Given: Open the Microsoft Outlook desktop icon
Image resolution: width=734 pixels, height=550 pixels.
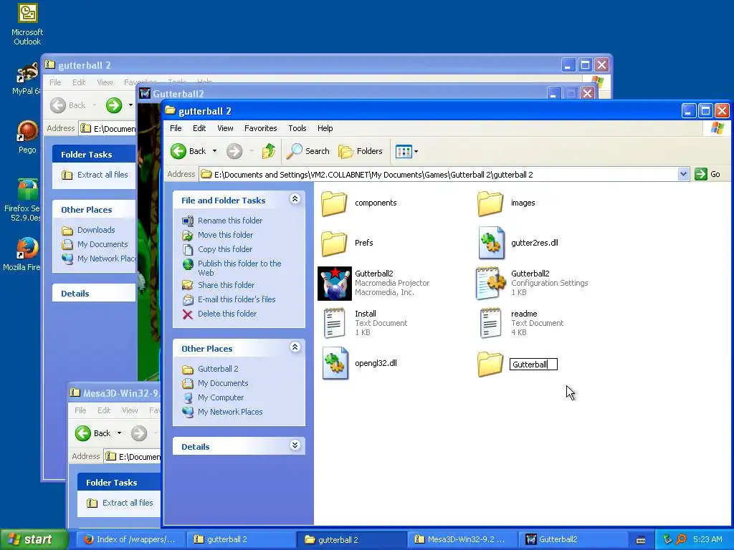Looking at the screenshot, I should [x=27, y=24].
